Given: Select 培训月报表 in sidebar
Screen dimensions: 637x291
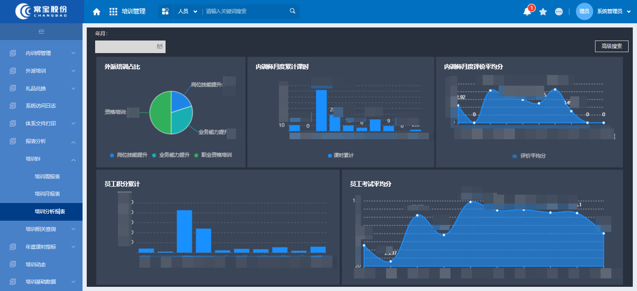Looking at the screenshot, I should coord(47,194).
